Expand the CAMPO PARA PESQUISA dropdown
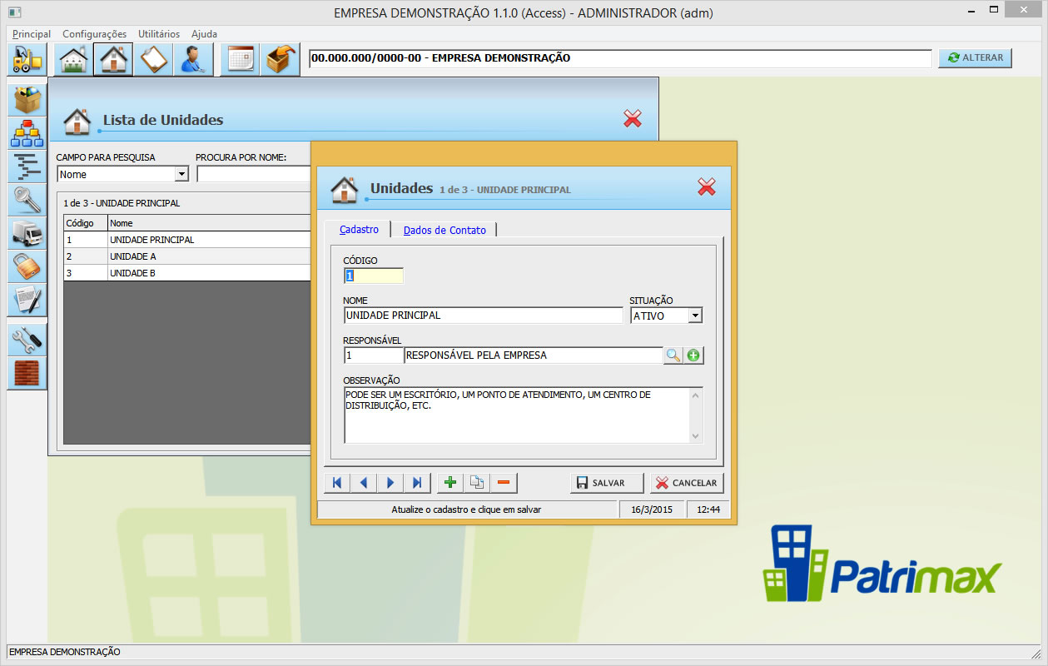The image size is (1048, 666). (x=181, y=174)
